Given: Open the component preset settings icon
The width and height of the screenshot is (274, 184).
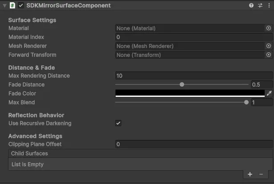Looking at the screenshot, I should [x=260, y=5].
